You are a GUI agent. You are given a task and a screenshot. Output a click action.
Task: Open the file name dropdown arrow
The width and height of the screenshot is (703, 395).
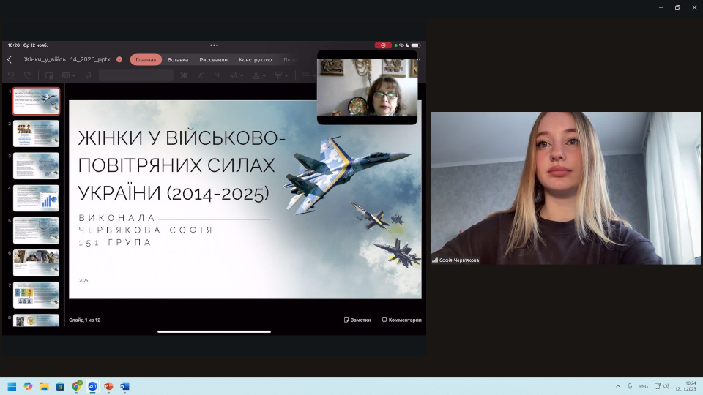click(x=119, y=60)
